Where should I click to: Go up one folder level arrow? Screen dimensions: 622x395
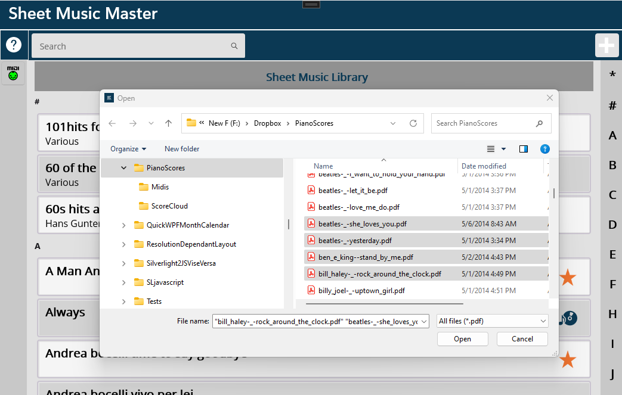click(169, 123)
